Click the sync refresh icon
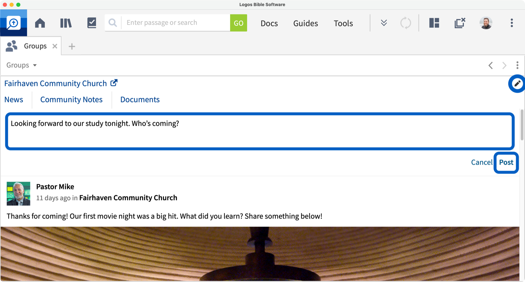 pos(406,23)
